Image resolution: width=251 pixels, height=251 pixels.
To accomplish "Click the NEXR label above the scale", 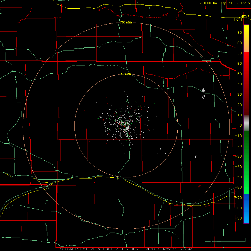I will 245,17.
